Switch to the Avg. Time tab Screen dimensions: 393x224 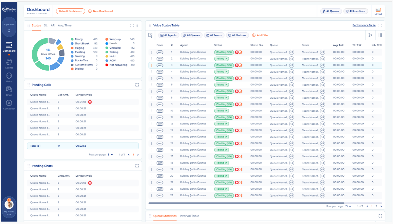tap(65, 25)
